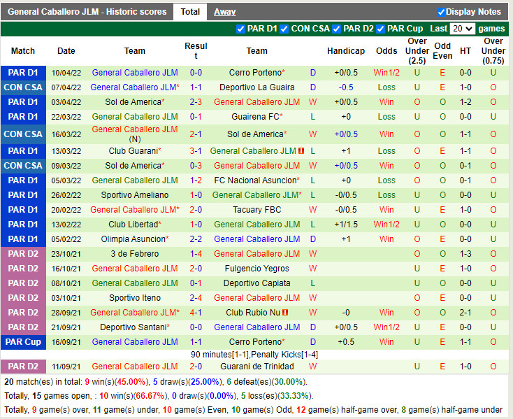Click date 28/09/21 in table
Screen dimensions: 513x419
click(66, 313)
